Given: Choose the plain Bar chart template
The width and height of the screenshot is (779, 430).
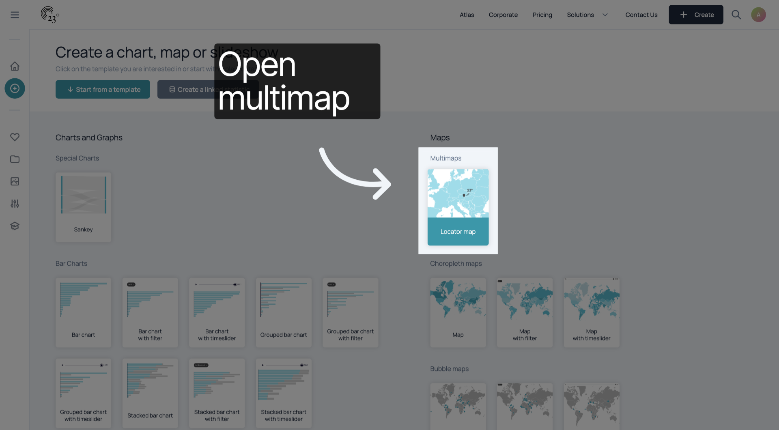Looking at the screenshot, I should [x=83, y=312].
